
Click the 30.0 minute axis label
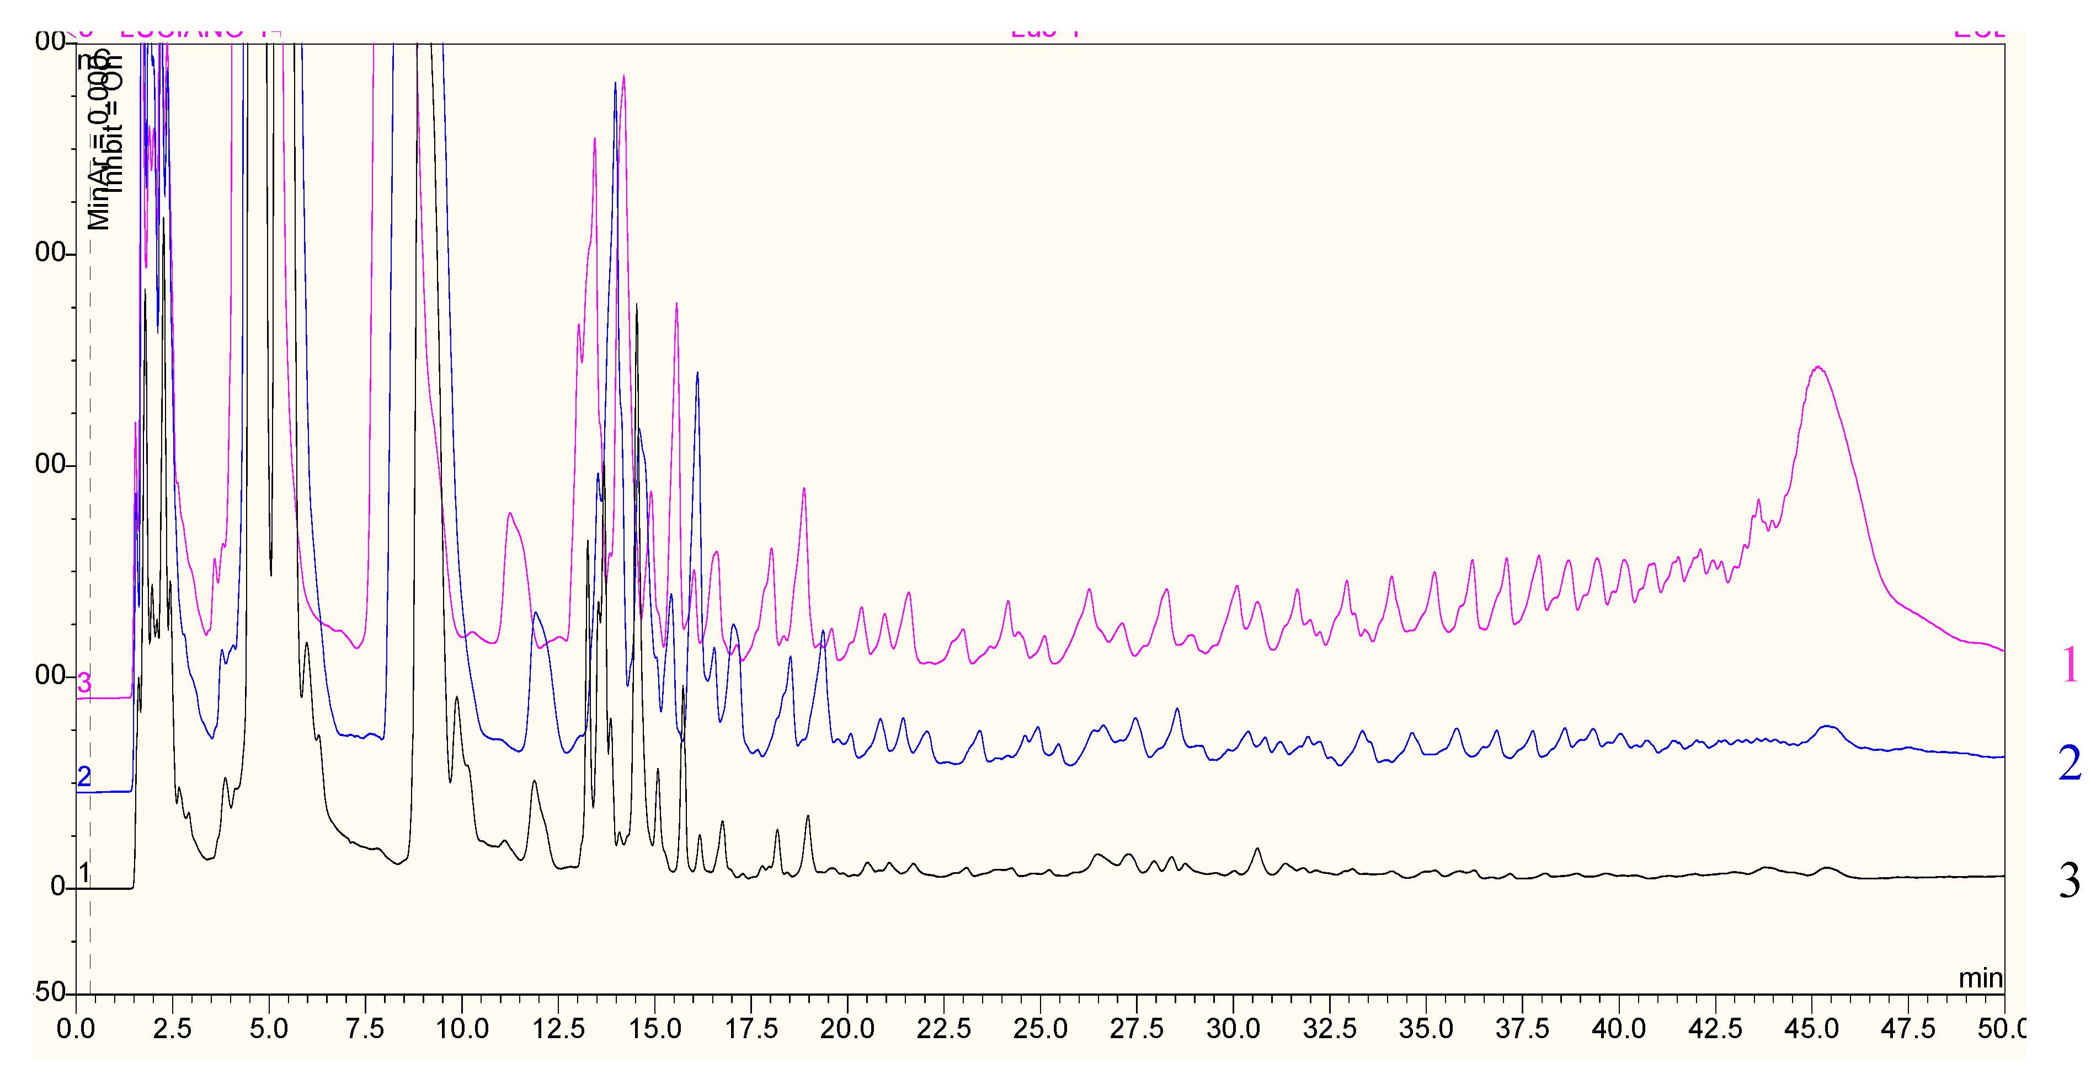pos(1234,1029)
